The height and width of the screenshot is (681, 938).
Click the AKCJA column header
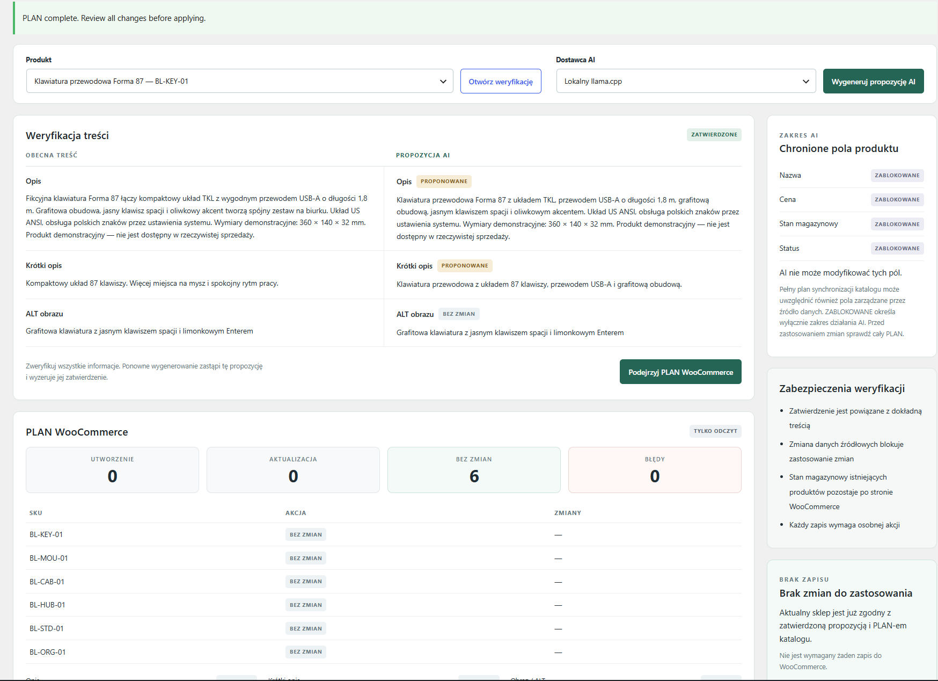point(296,513)
